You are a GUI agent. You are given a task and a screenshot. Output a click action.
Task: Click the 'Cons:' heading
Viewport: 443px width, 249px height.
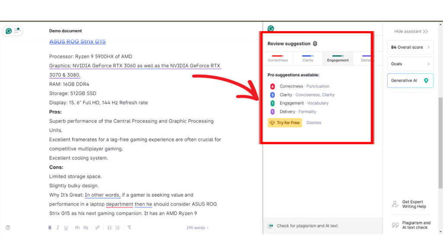tap(56, 167)
